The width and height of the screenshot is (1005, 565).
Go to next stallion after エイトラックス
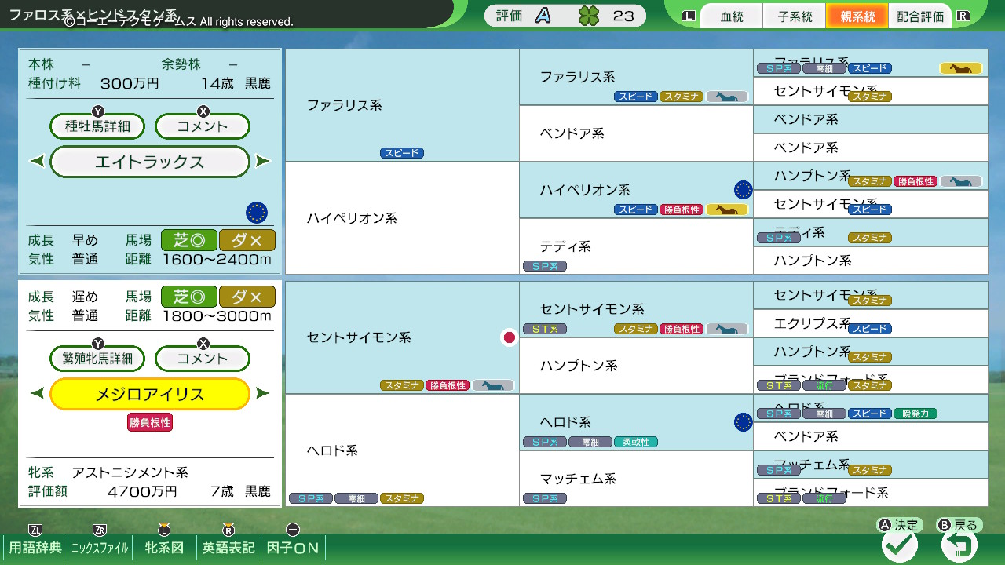(x=263, y=162)
